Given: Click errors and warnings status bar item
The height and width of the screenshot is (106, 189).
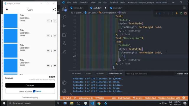Looking at the screenshot, I should tap(67, 98).
